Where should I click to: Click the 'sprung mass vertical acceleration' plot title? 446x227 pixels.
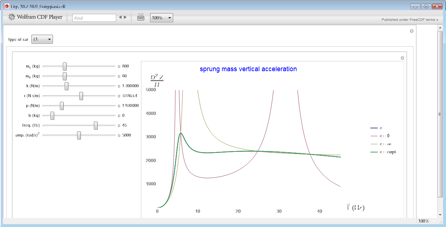pyautogui.click(x=248, y=69)
